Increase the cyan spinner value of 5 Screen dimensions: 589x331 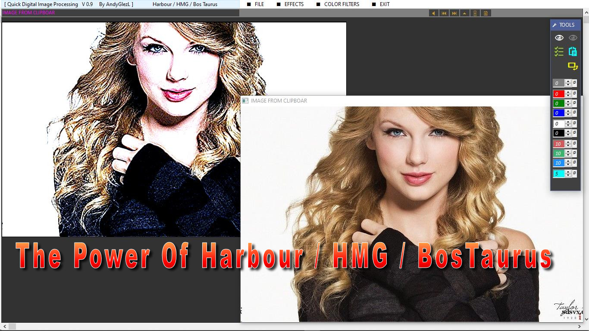point(568,172)
